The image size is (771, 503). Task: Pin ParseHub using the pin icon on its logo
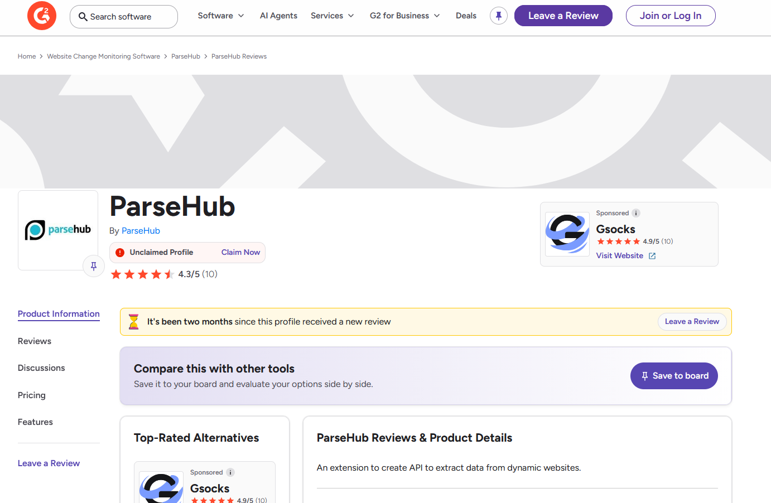tap(94, 266)
